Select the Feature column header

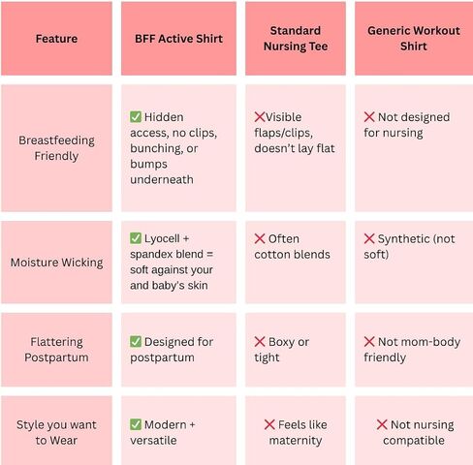pos(56,39)
